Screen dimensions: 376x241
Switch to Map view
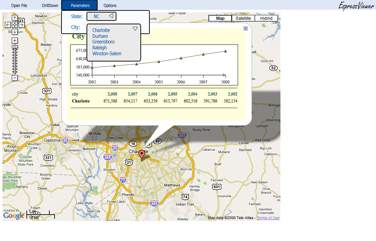pyautogui.click(x=220, y=18)
